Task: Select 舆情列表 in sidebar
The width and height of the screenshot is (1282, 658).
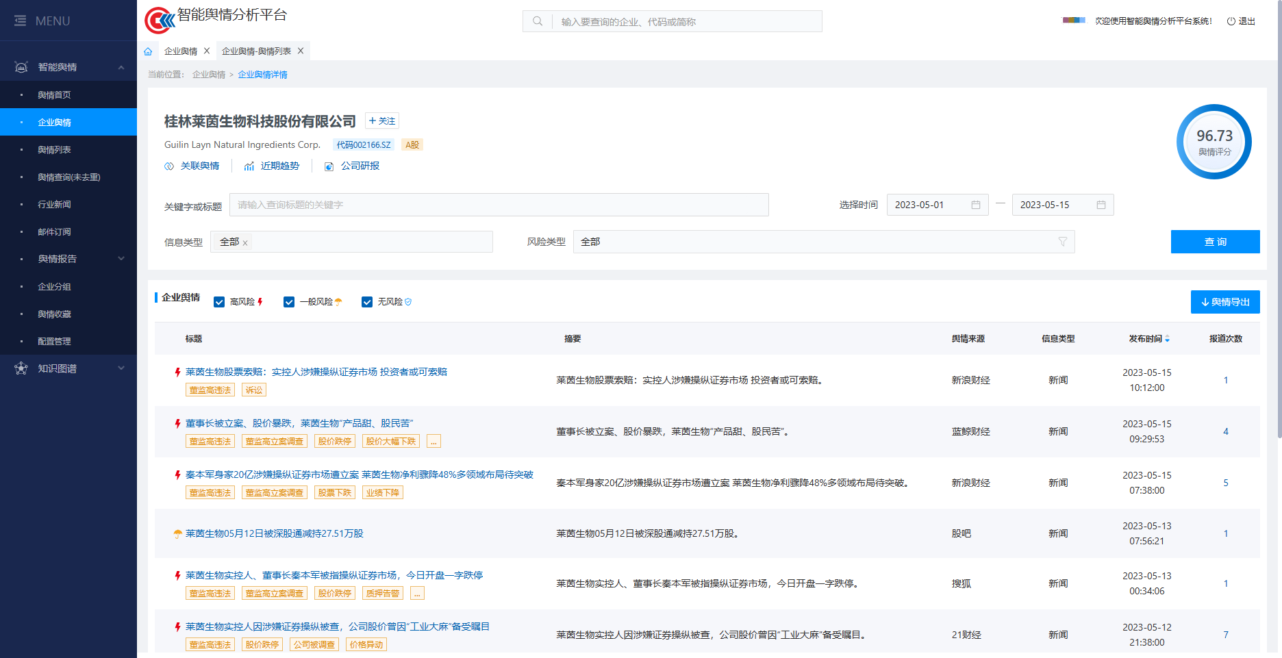Action: click(68, 149)
